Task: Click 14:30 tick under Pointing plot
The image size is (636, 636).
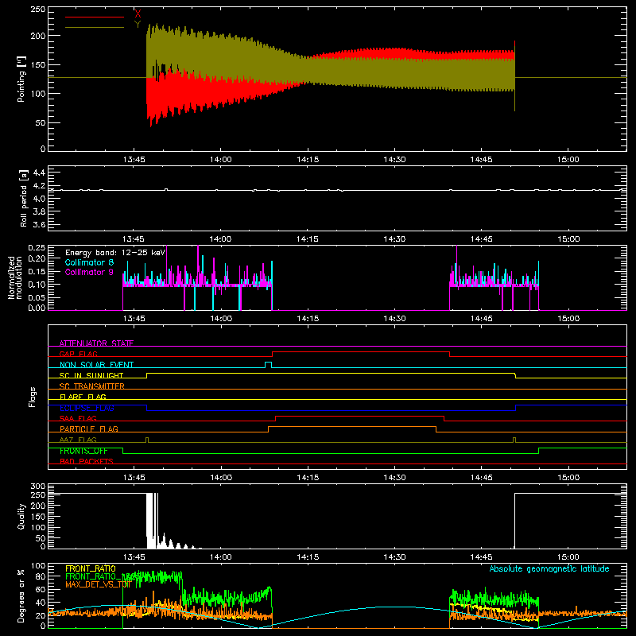Action: pos(394,160)
